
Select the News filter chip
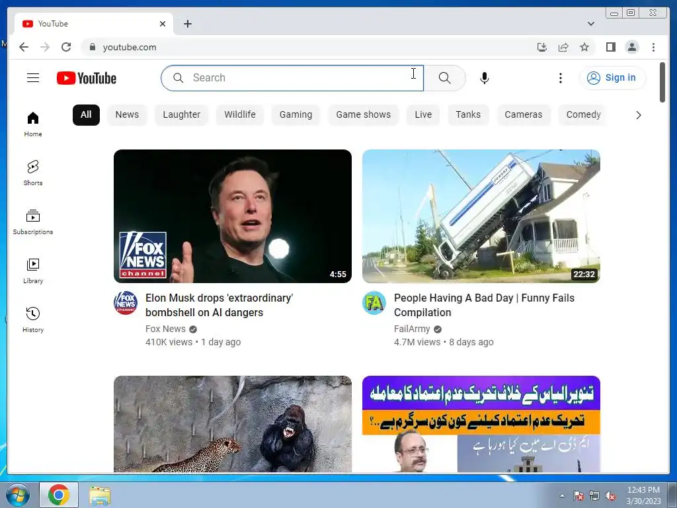(x=127, y=115)
